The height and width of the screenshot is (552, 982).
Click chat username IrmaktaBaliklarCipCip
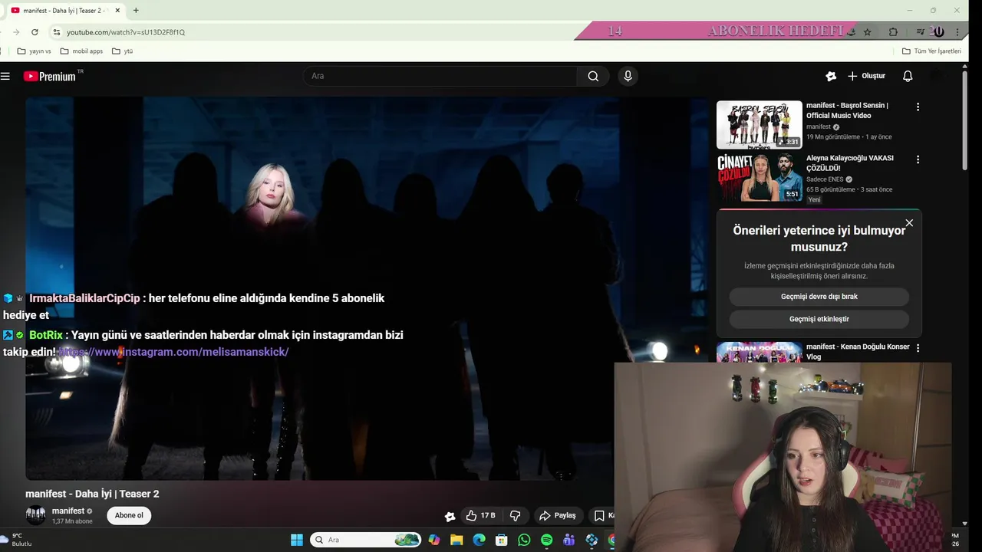(x=84, y=298)
